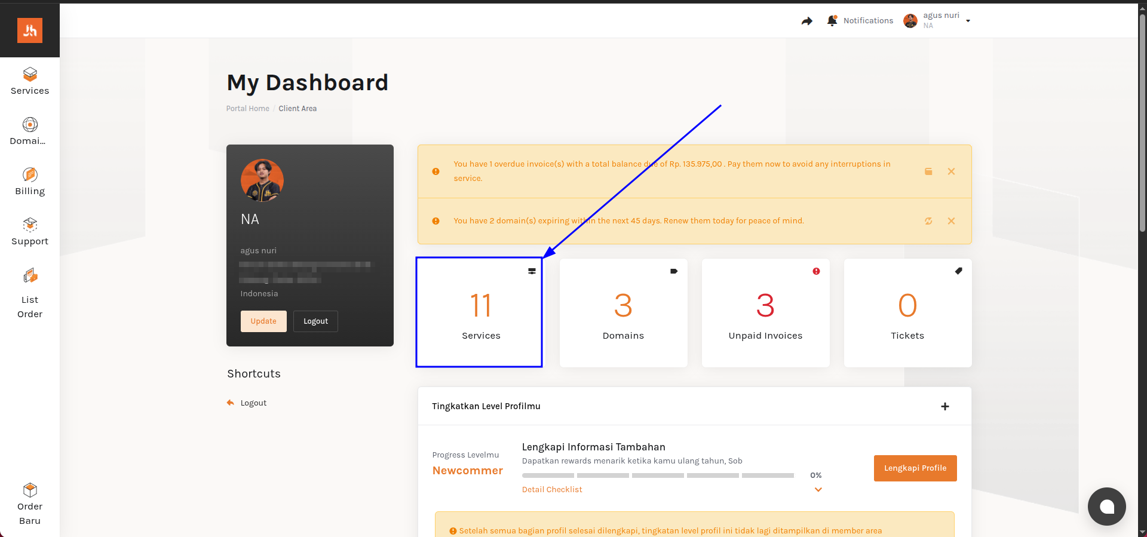Open the 3 Unpaid Invoices tile

[x=765, y=313]
